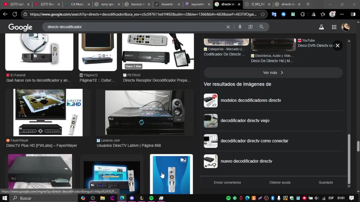Start a voice search with the microphone
The image size is (360, 202).
[x=240, y=27]
